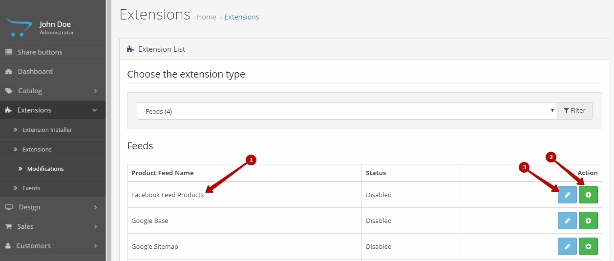The image size is (614, 261).
Task: Expand the Design menu chevron
Action: tap(96, 207)
